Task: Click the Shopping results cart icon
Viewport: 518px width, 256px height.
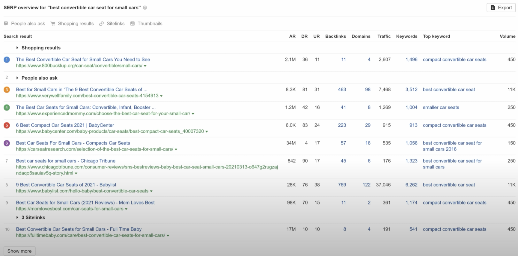Action: [53, 23]
